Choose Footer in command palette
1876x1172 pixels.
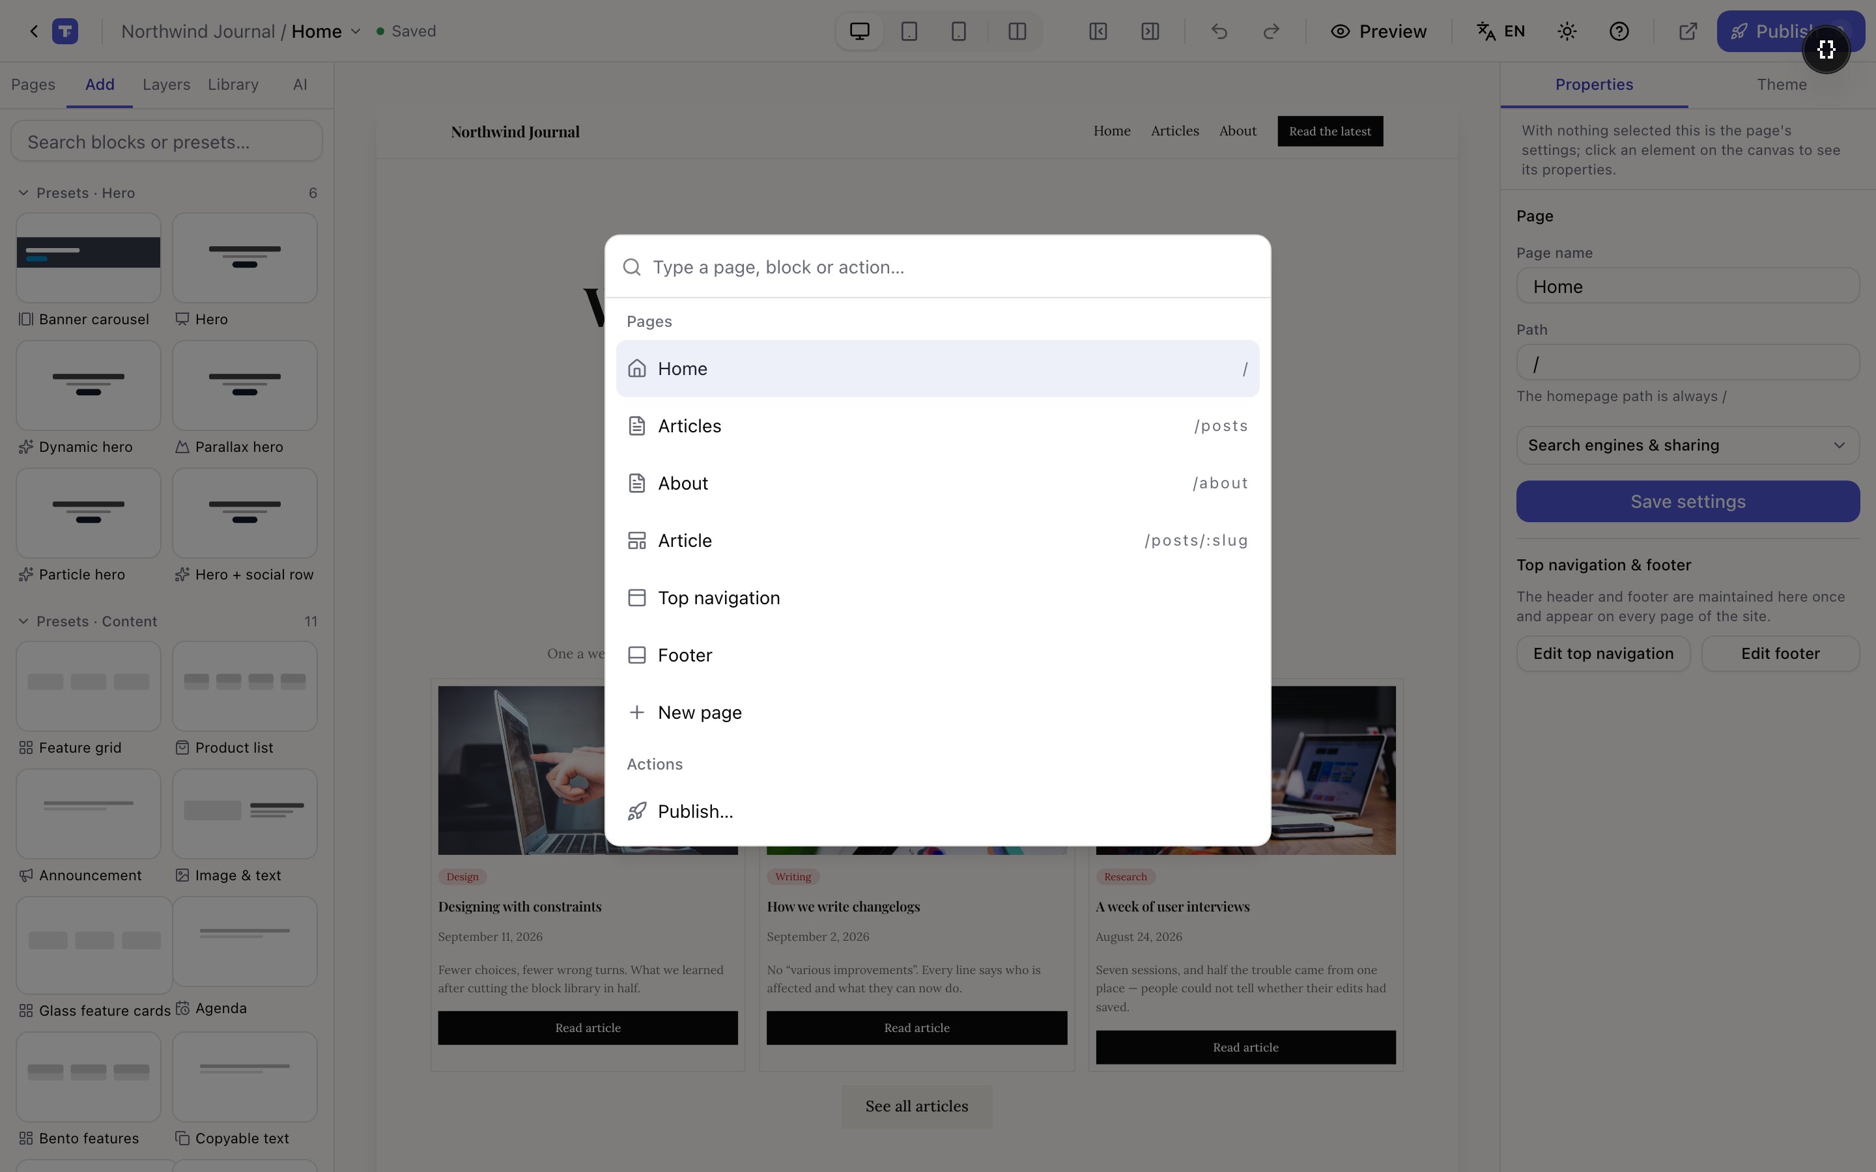[938, 655]
